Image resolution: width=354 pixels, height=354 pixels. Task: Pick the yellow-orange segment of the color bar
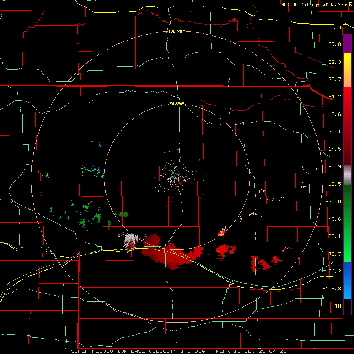click(x=347, y=70)
